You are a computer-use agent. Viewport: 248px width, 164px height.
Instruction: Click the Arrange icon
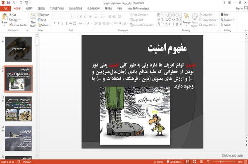pos(186,16)
